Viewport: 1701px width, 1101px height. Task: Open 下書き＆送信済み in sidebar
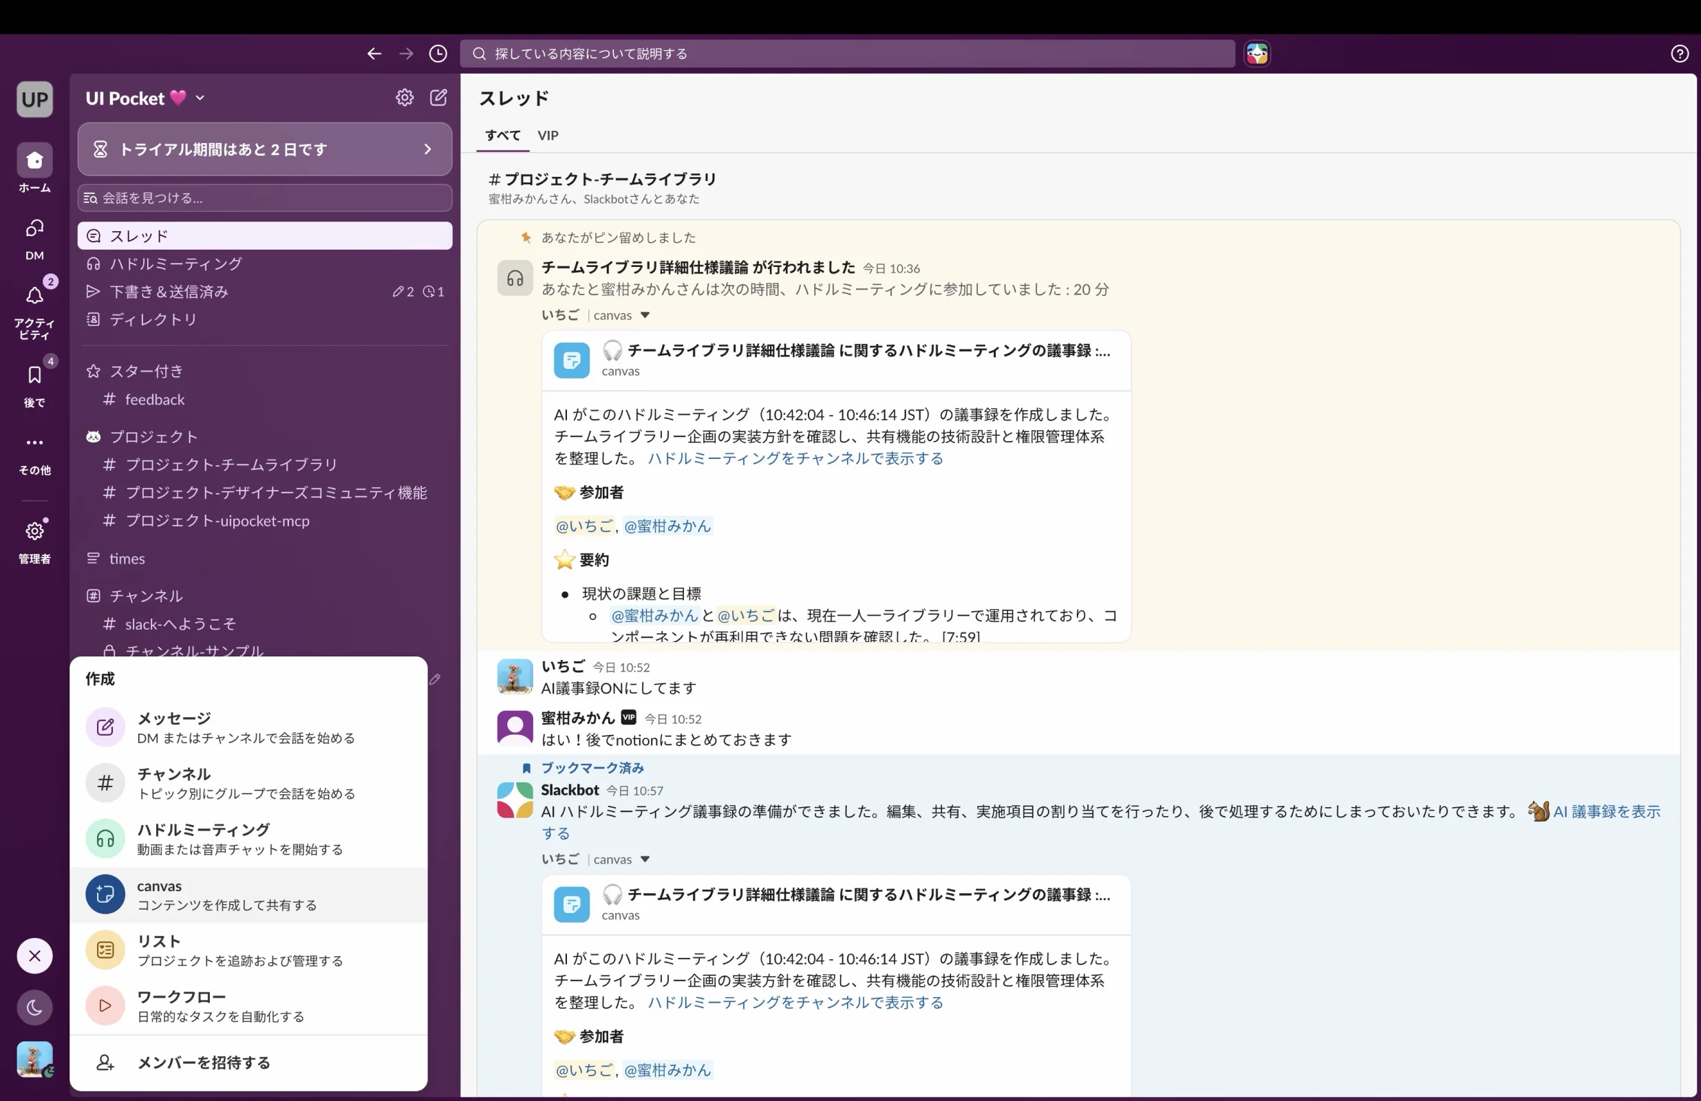coord(265,292)
